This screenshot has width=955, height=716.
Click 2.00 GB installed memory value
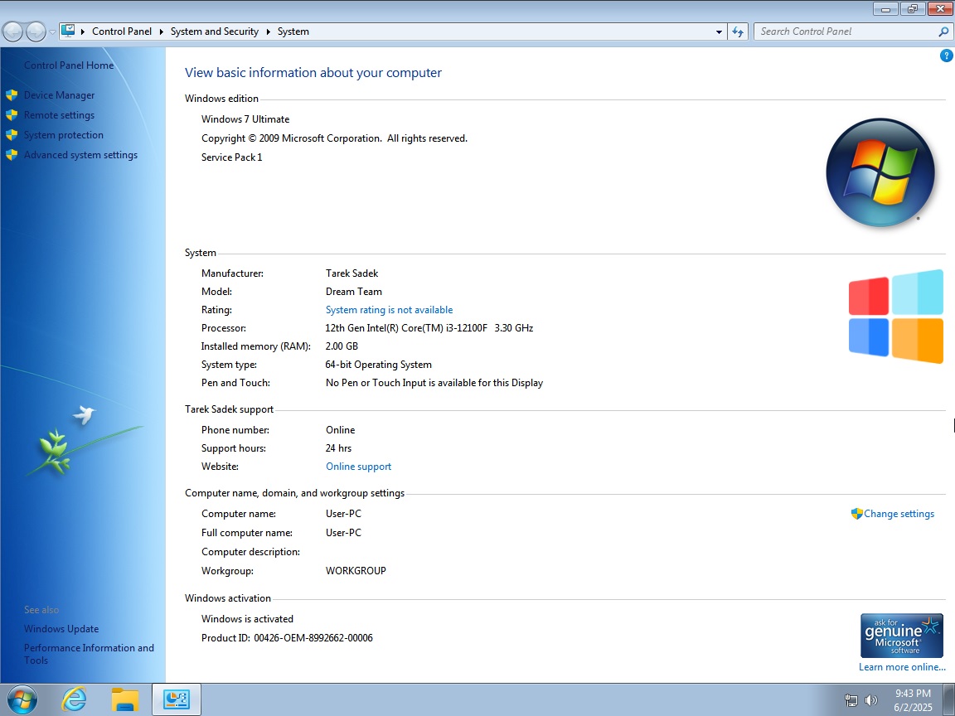(342, 346)
